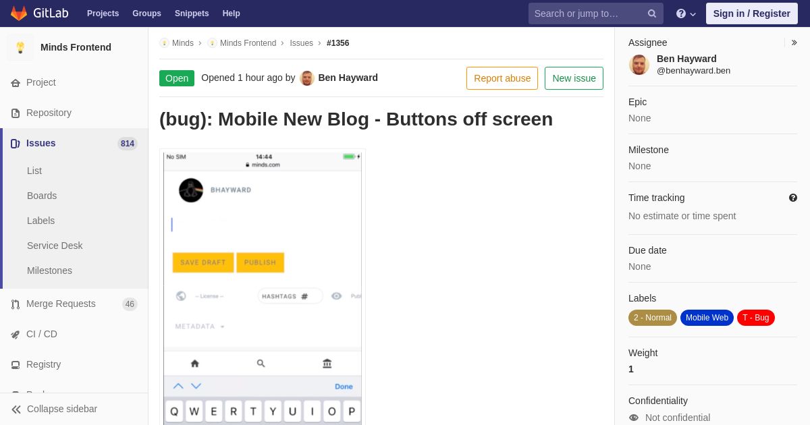
Task: Open the Minds group breadcrumb
Action: tap(183, 43)
